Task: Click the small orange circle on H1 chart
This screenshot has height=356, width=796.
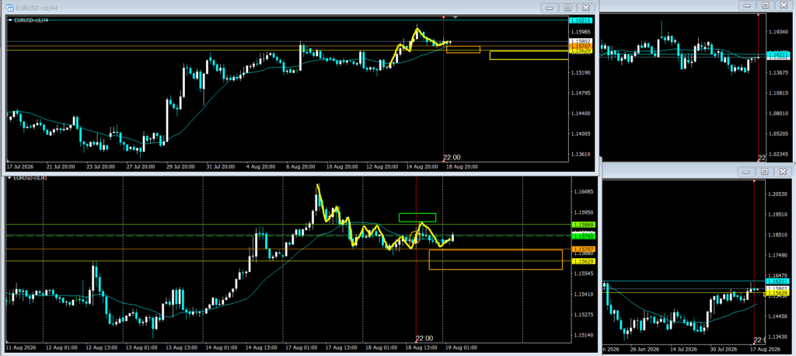Action: [414, 238]
